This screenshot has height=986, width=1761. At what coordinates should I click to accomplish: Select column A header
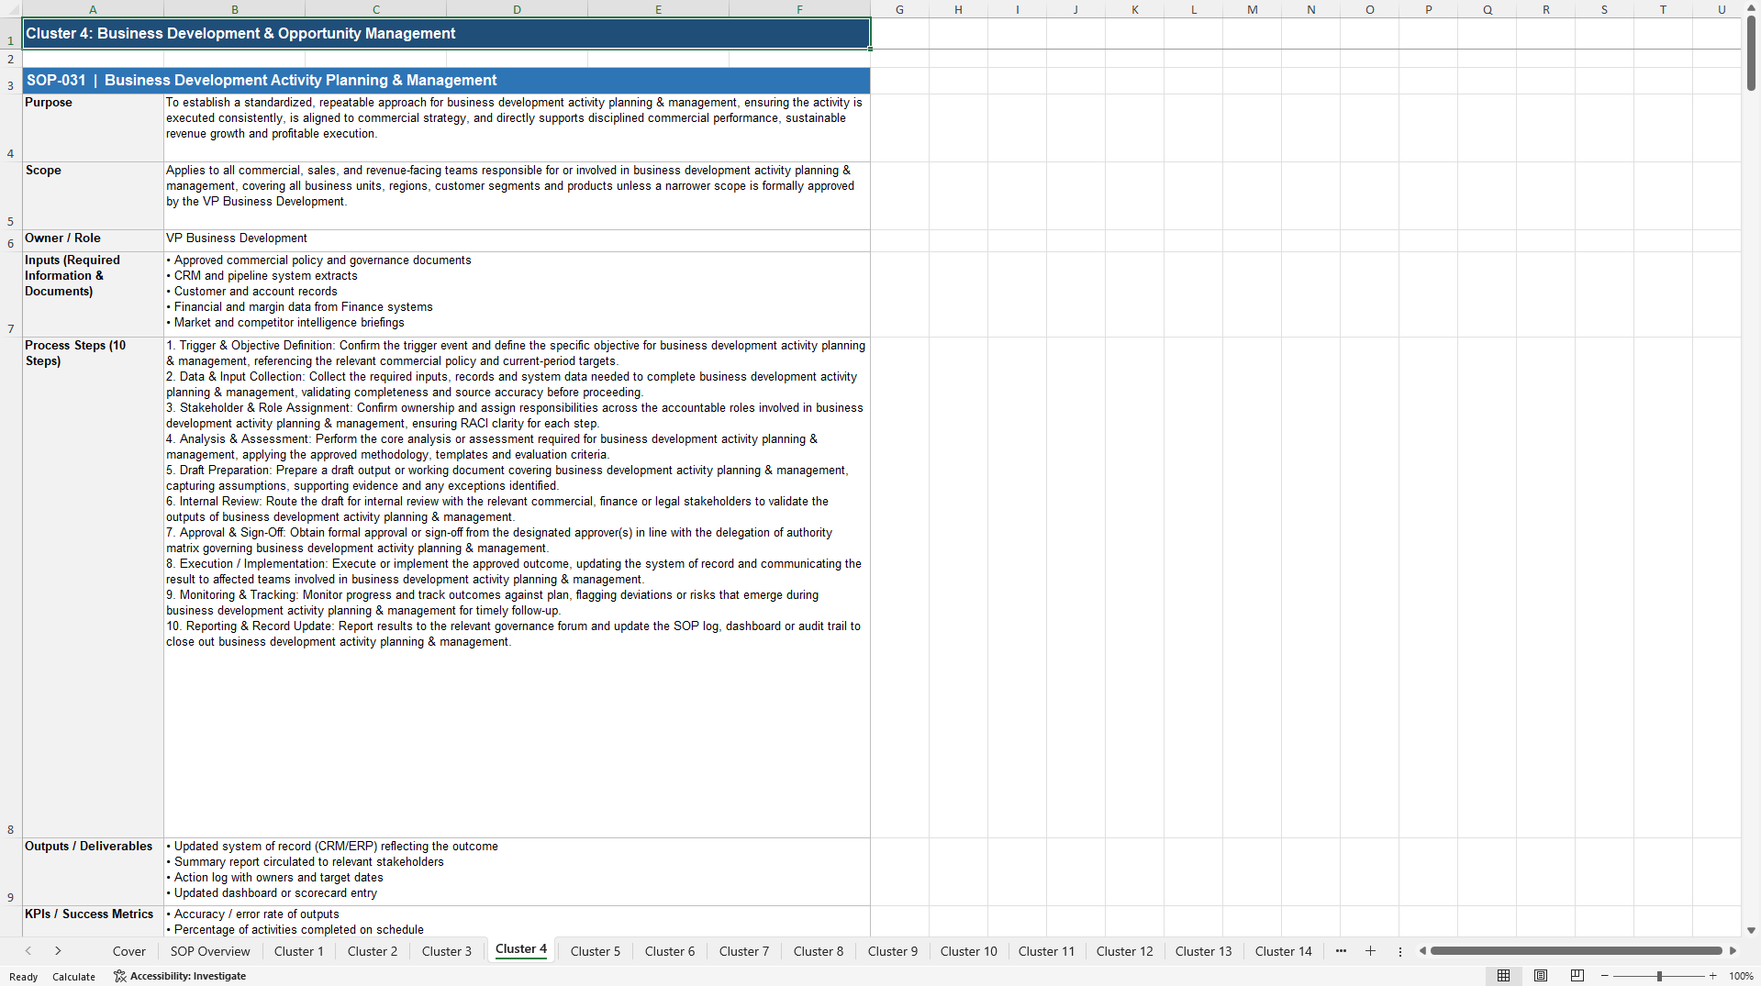click(x=93, y=9)
